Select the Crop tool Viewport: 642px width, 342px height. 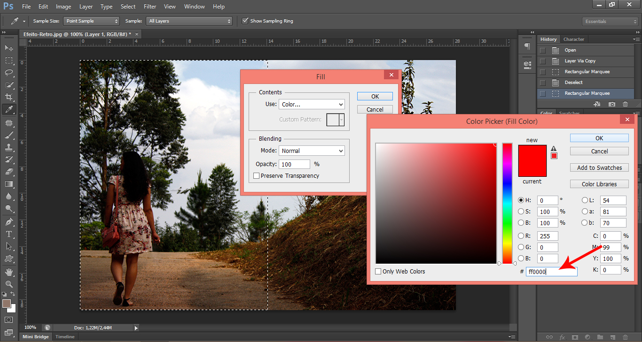(x=9, y=97)
